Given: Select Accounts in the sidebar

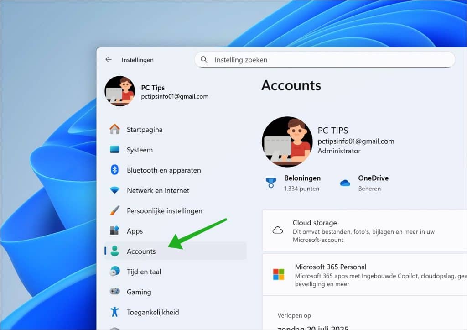Looking at the screenshot, I should coord(176,251).
